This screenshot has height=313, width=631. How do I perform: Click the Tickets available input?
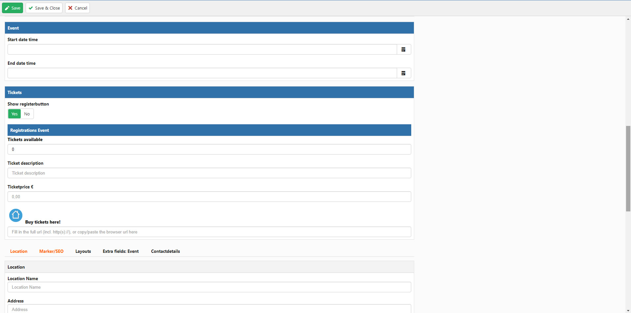tap(209, 150)
